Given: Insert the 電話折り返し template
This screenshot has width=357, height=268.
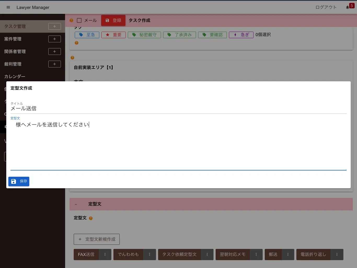Looking at the screenshot, I should 313,254.
